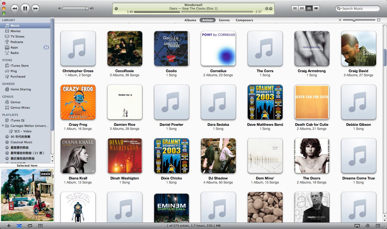
Task: Click the loud speaker icon beside volume slider
Action: pyautogui.click(x=92, y=8)
